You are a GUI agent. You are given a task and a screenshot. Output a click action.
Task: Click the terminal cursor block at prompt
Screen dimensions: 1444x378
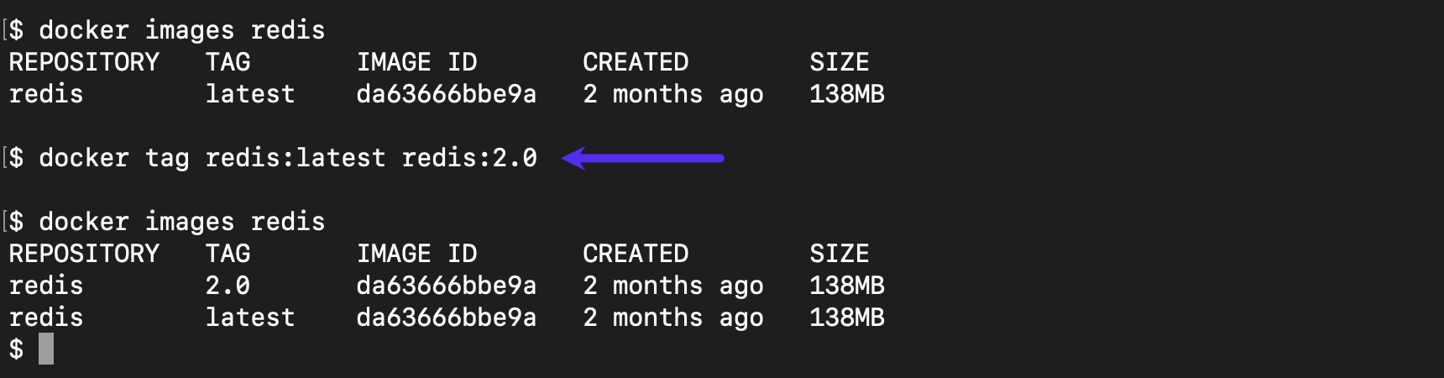click(x=46, y=349)
